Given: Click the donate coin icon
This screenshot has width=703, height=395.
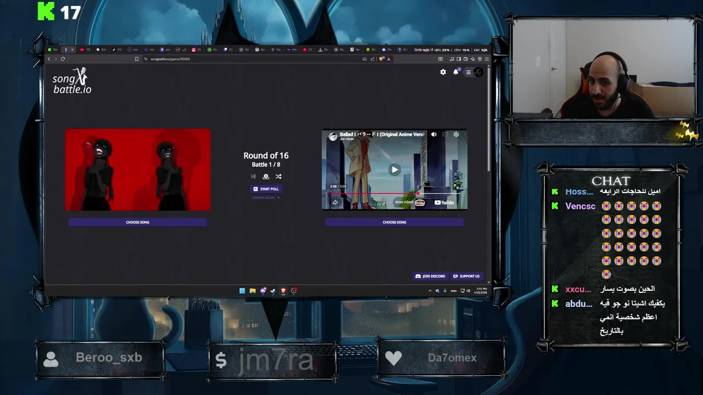Looking at the screenshot, I should [266, 177].
